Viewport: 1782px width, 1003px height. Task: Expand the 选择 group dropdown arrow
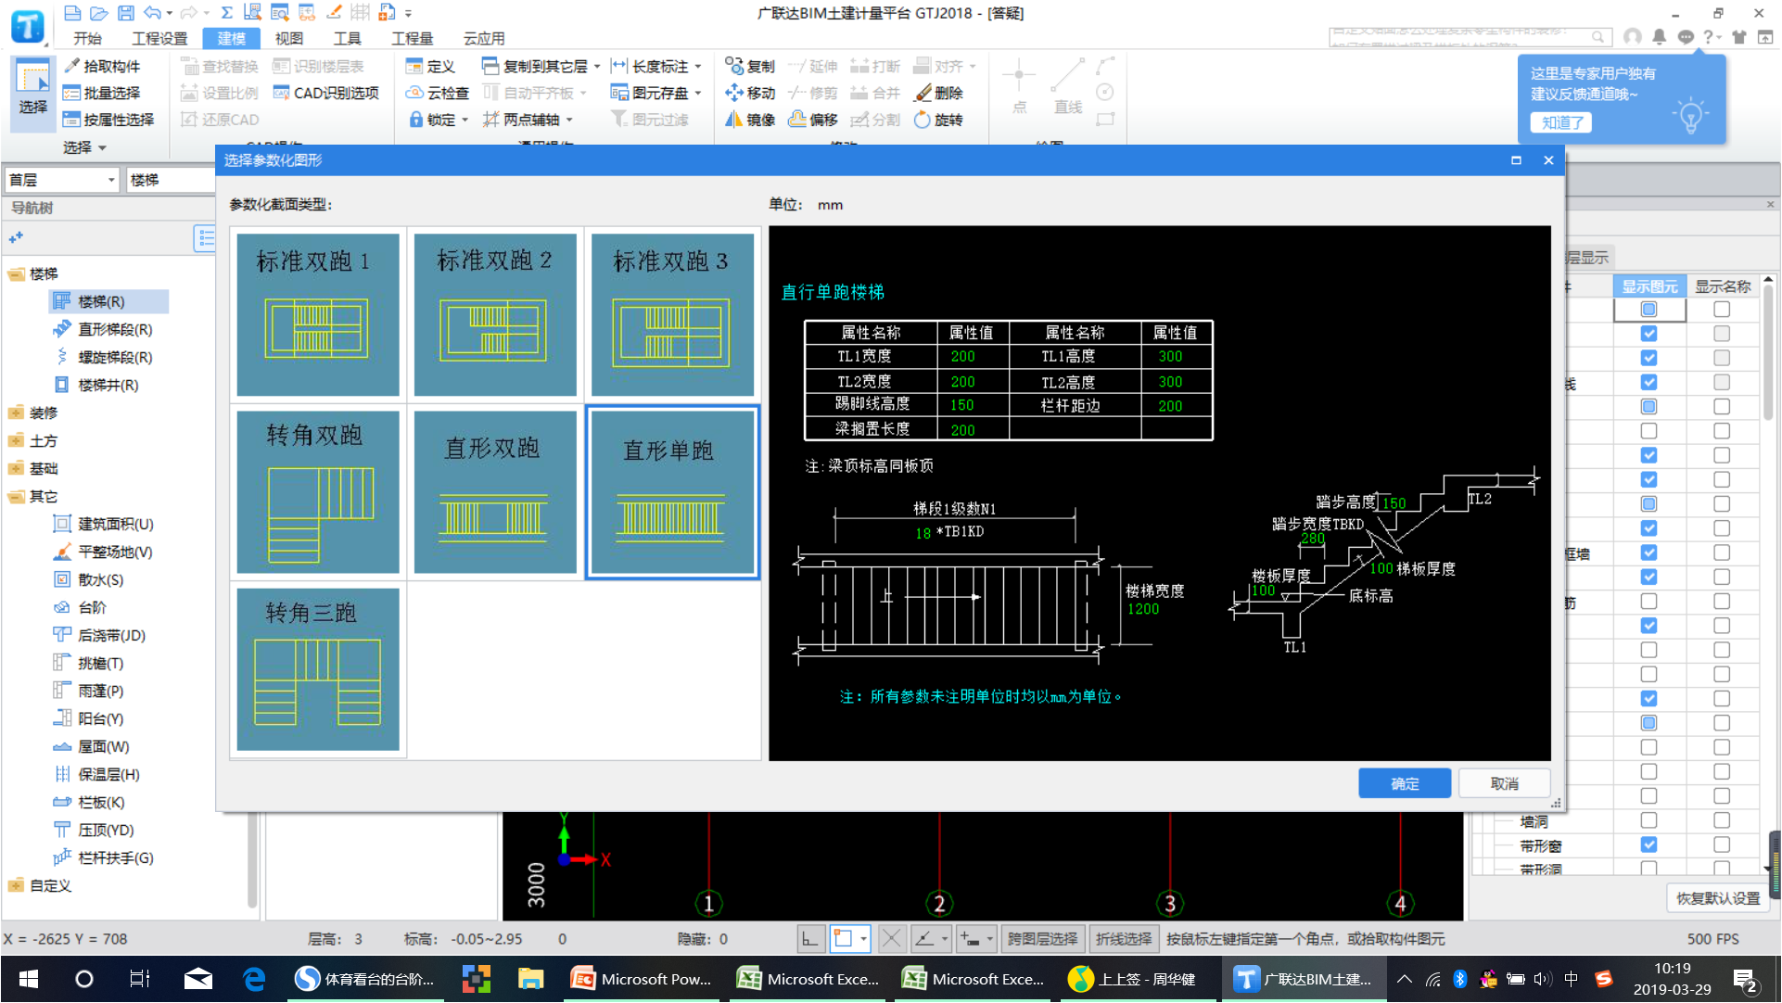[x=103, y=147]
